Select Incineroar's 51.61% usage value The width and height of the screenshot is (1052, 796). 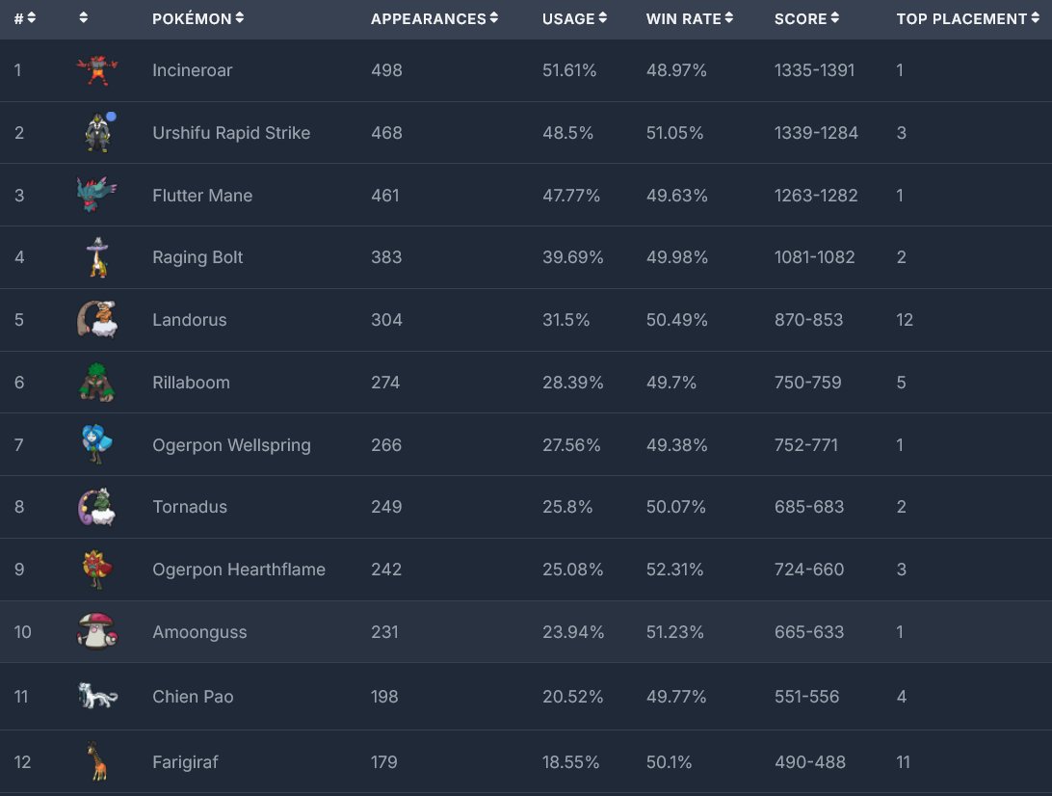[x=569, y=69]
